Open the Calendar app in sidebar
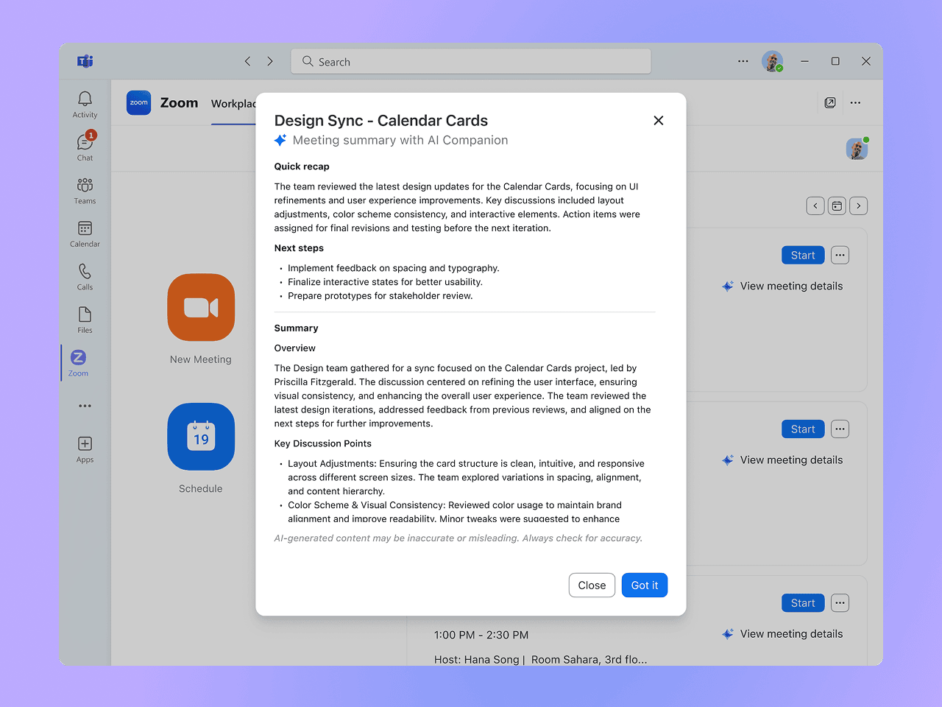 point(85,233)
